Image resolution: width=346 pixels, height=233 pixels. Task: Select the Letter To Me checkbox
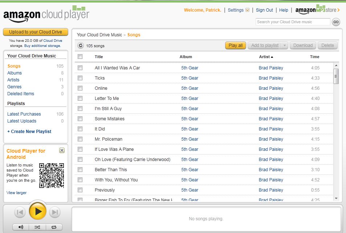80,98
